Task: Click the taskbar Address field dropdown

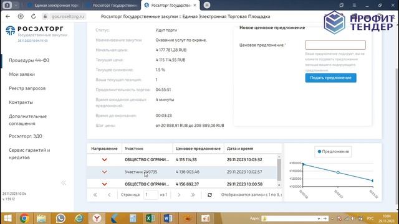Action: (x=319, y=218)
